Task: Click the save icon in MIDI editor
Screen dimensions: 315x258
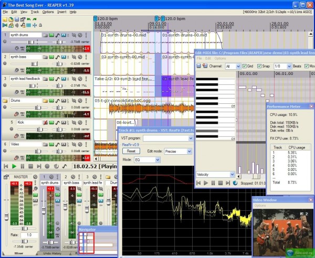Action: pos(198,67)
